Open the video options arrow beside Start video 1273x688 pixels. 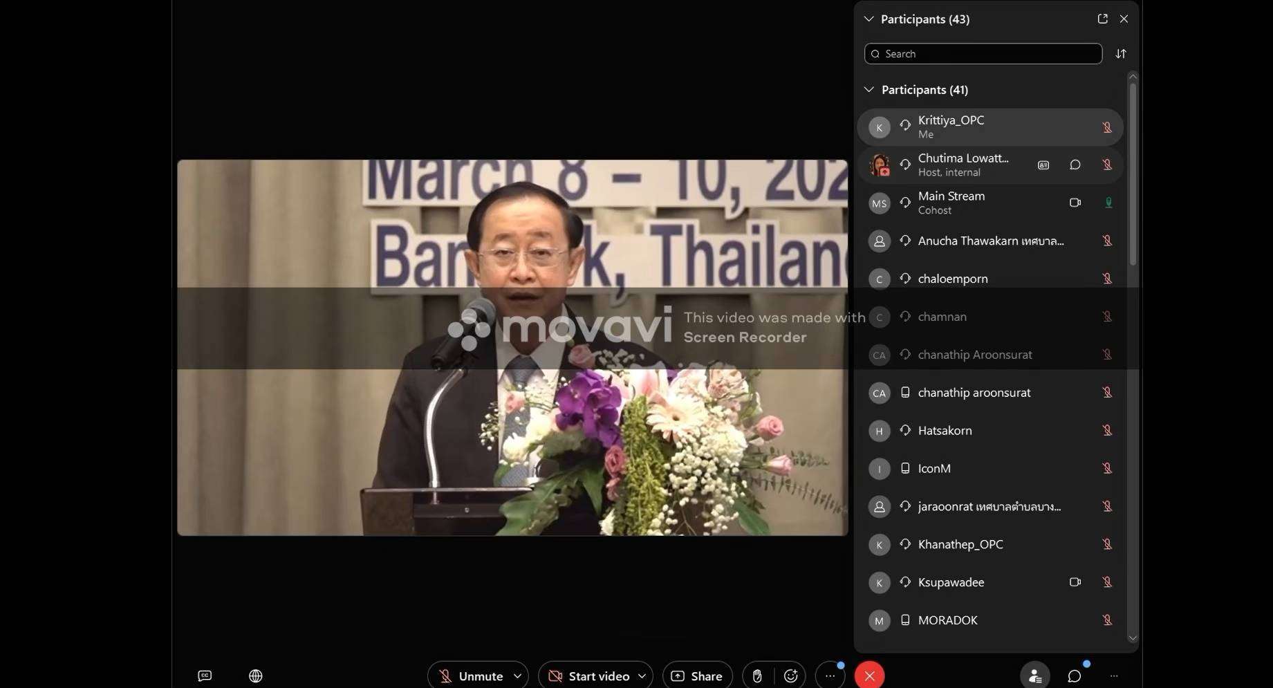(642, 676)
